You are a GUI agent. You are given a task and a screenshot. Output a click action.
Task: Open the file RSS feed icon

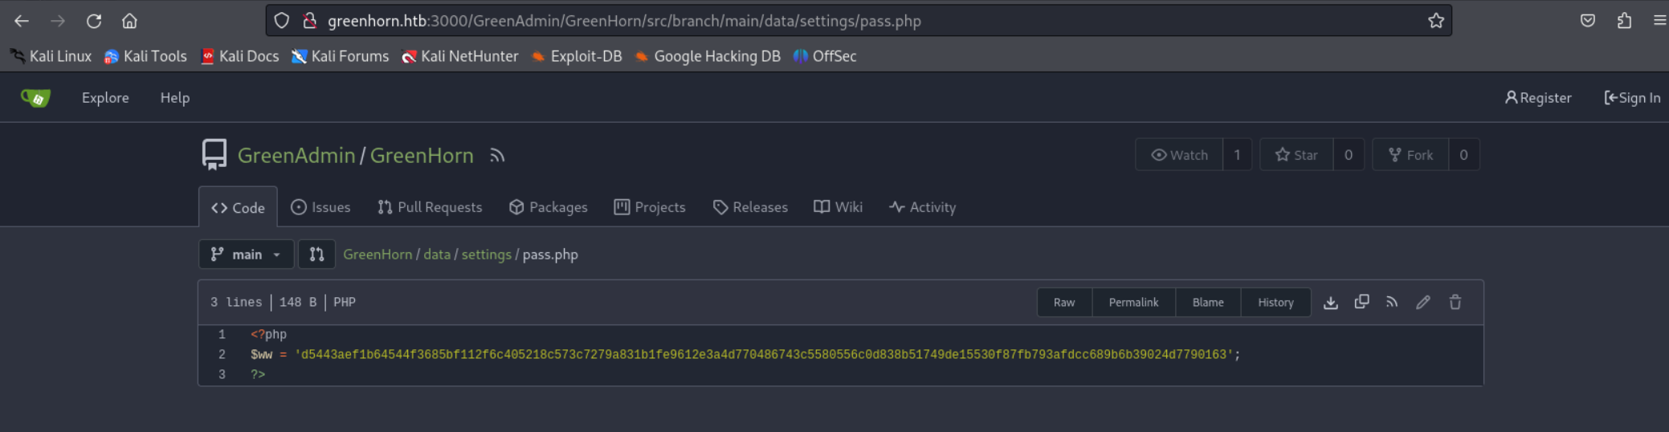pyautogui.click(x=1392, y=303)
